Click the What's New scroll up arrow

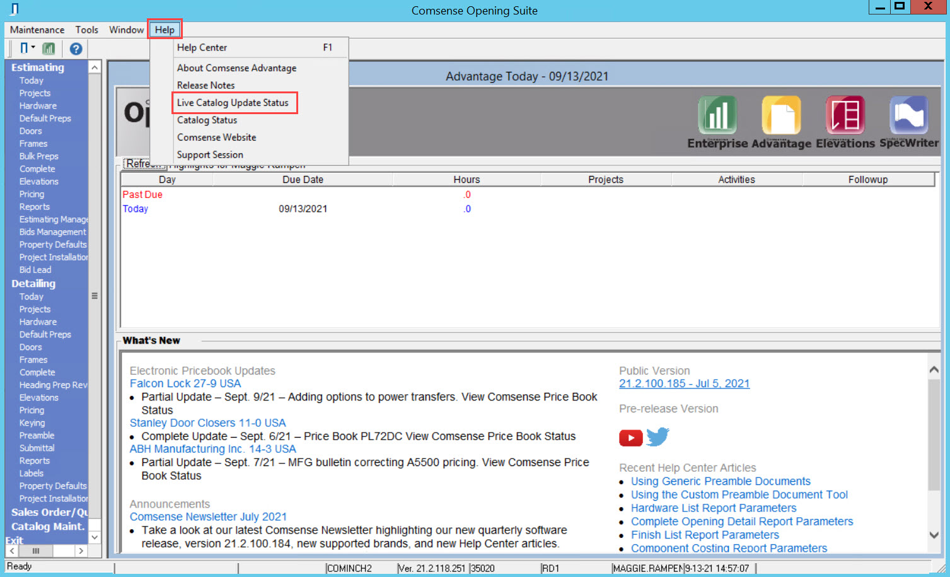(934, 370)
